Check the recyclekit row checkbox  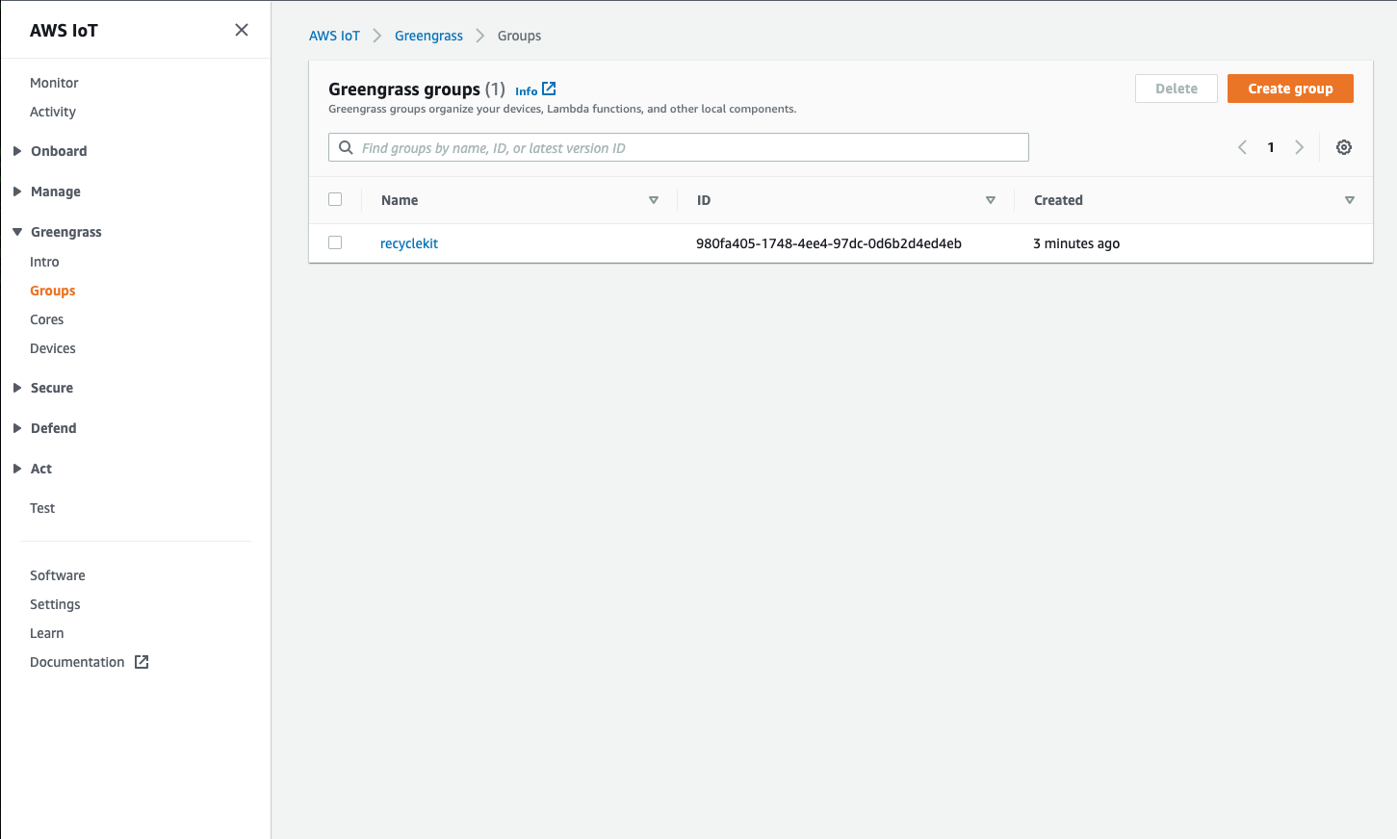click(x=335, y=242)
